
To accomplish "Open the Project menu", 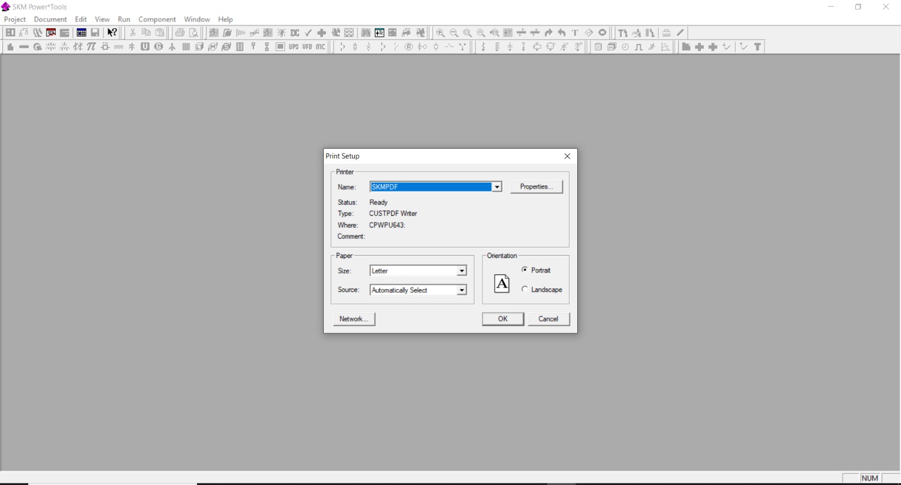I will click(15, 19).
